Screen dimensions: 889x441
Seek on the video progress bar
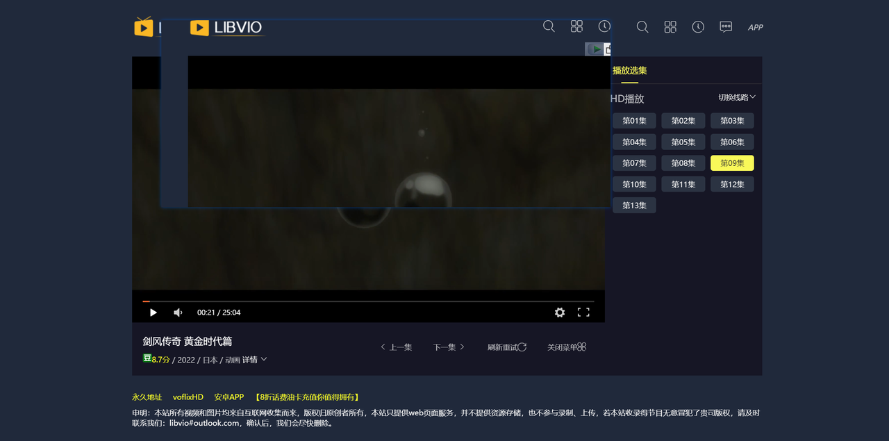tap(368, 301)
